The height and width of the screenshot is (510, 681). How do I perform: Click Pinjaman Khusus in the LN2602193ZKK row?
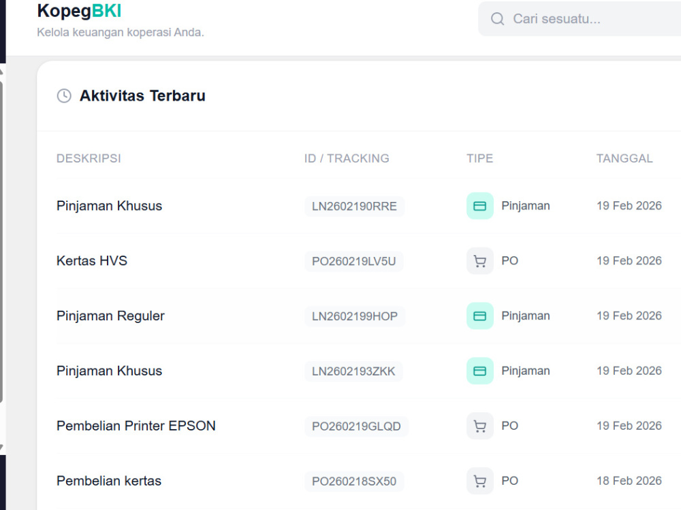pos(109,371)
